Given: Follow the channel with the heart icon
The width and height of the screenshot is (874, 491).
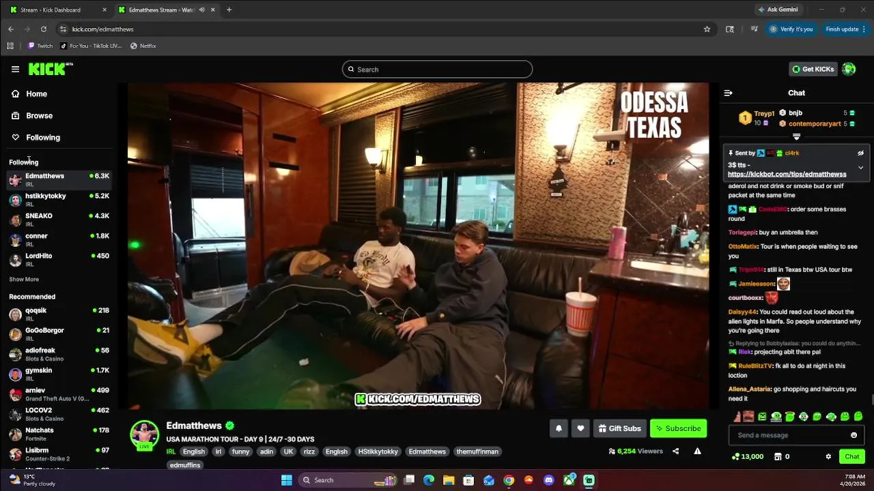Looking at the screenshot, I should 580,428.
